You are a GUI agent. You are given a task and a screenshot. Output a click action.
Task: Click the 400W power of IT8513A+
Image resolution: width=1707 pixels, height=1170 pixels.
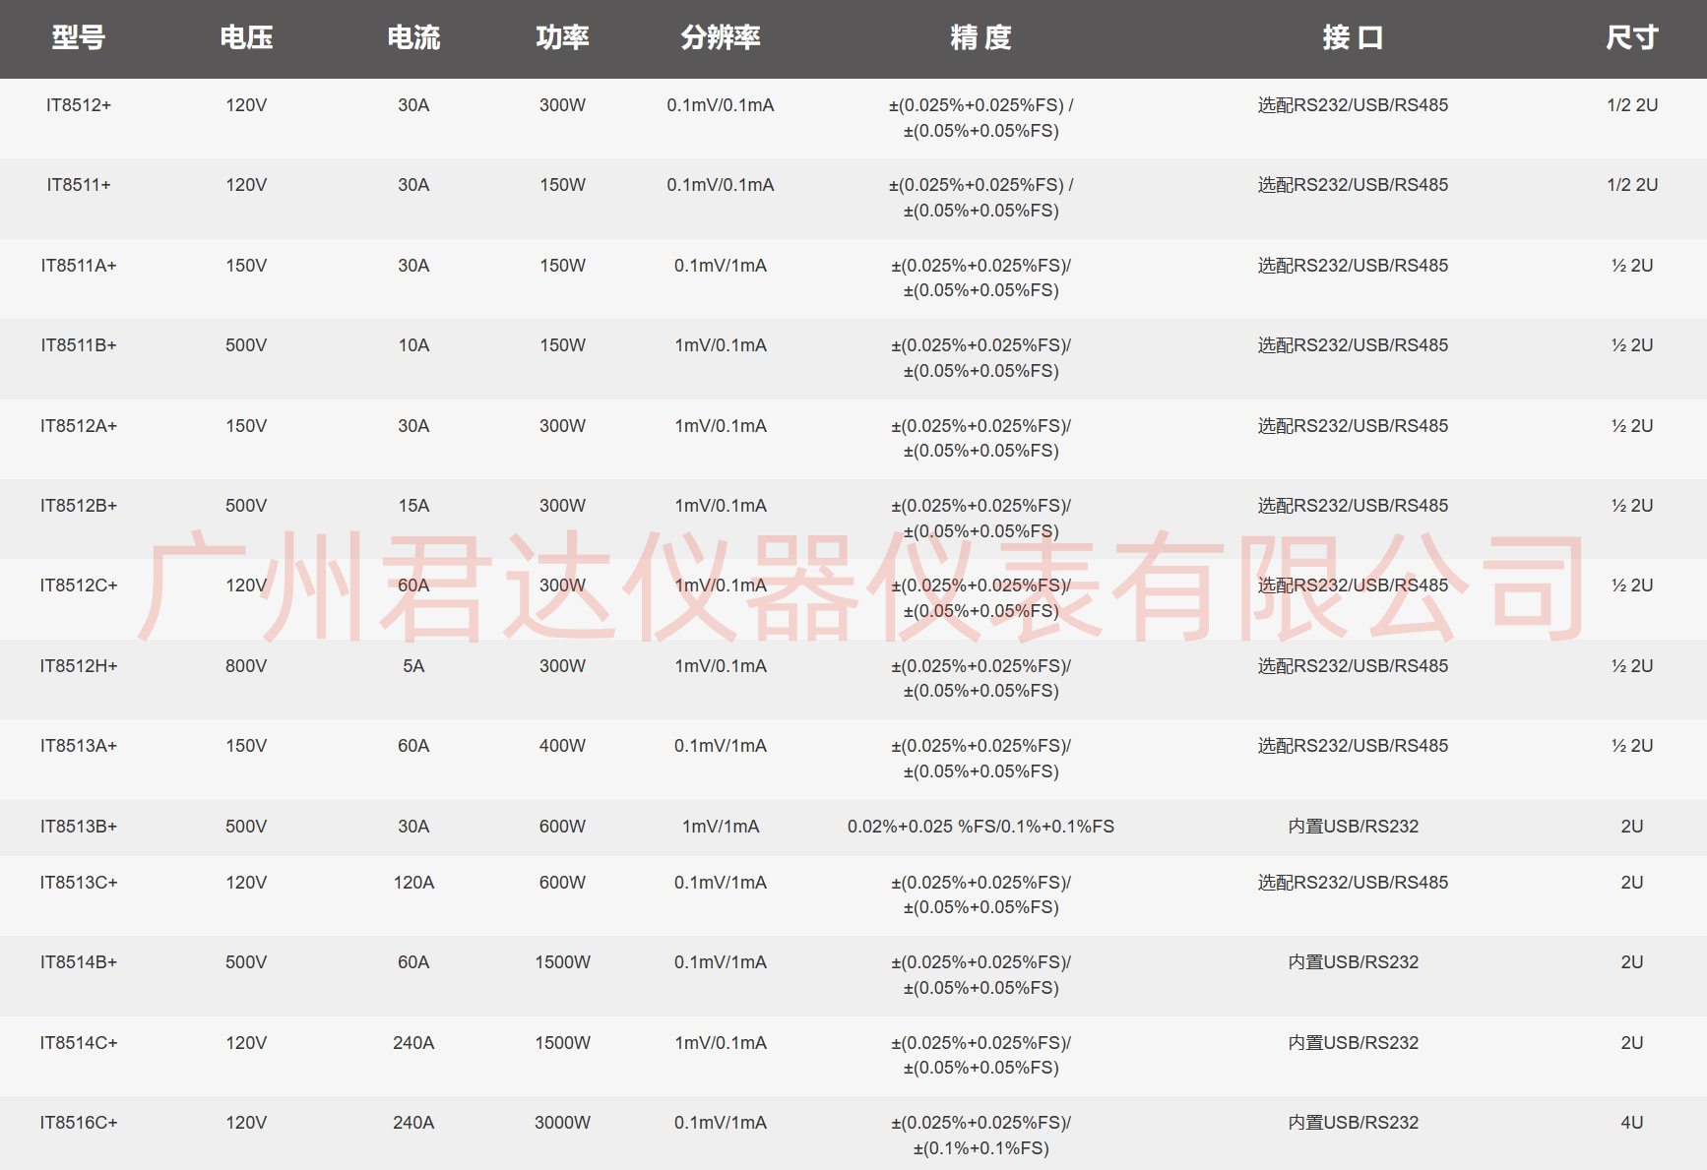[x=562, y=746]
